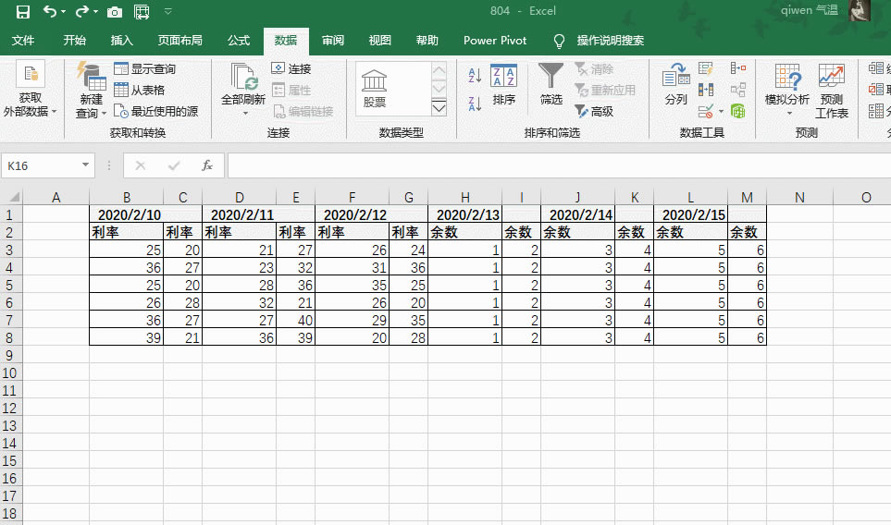Toggle the 筛选 funnel filter
This screenshot has width=891, height=525.
tap(551, 85)
